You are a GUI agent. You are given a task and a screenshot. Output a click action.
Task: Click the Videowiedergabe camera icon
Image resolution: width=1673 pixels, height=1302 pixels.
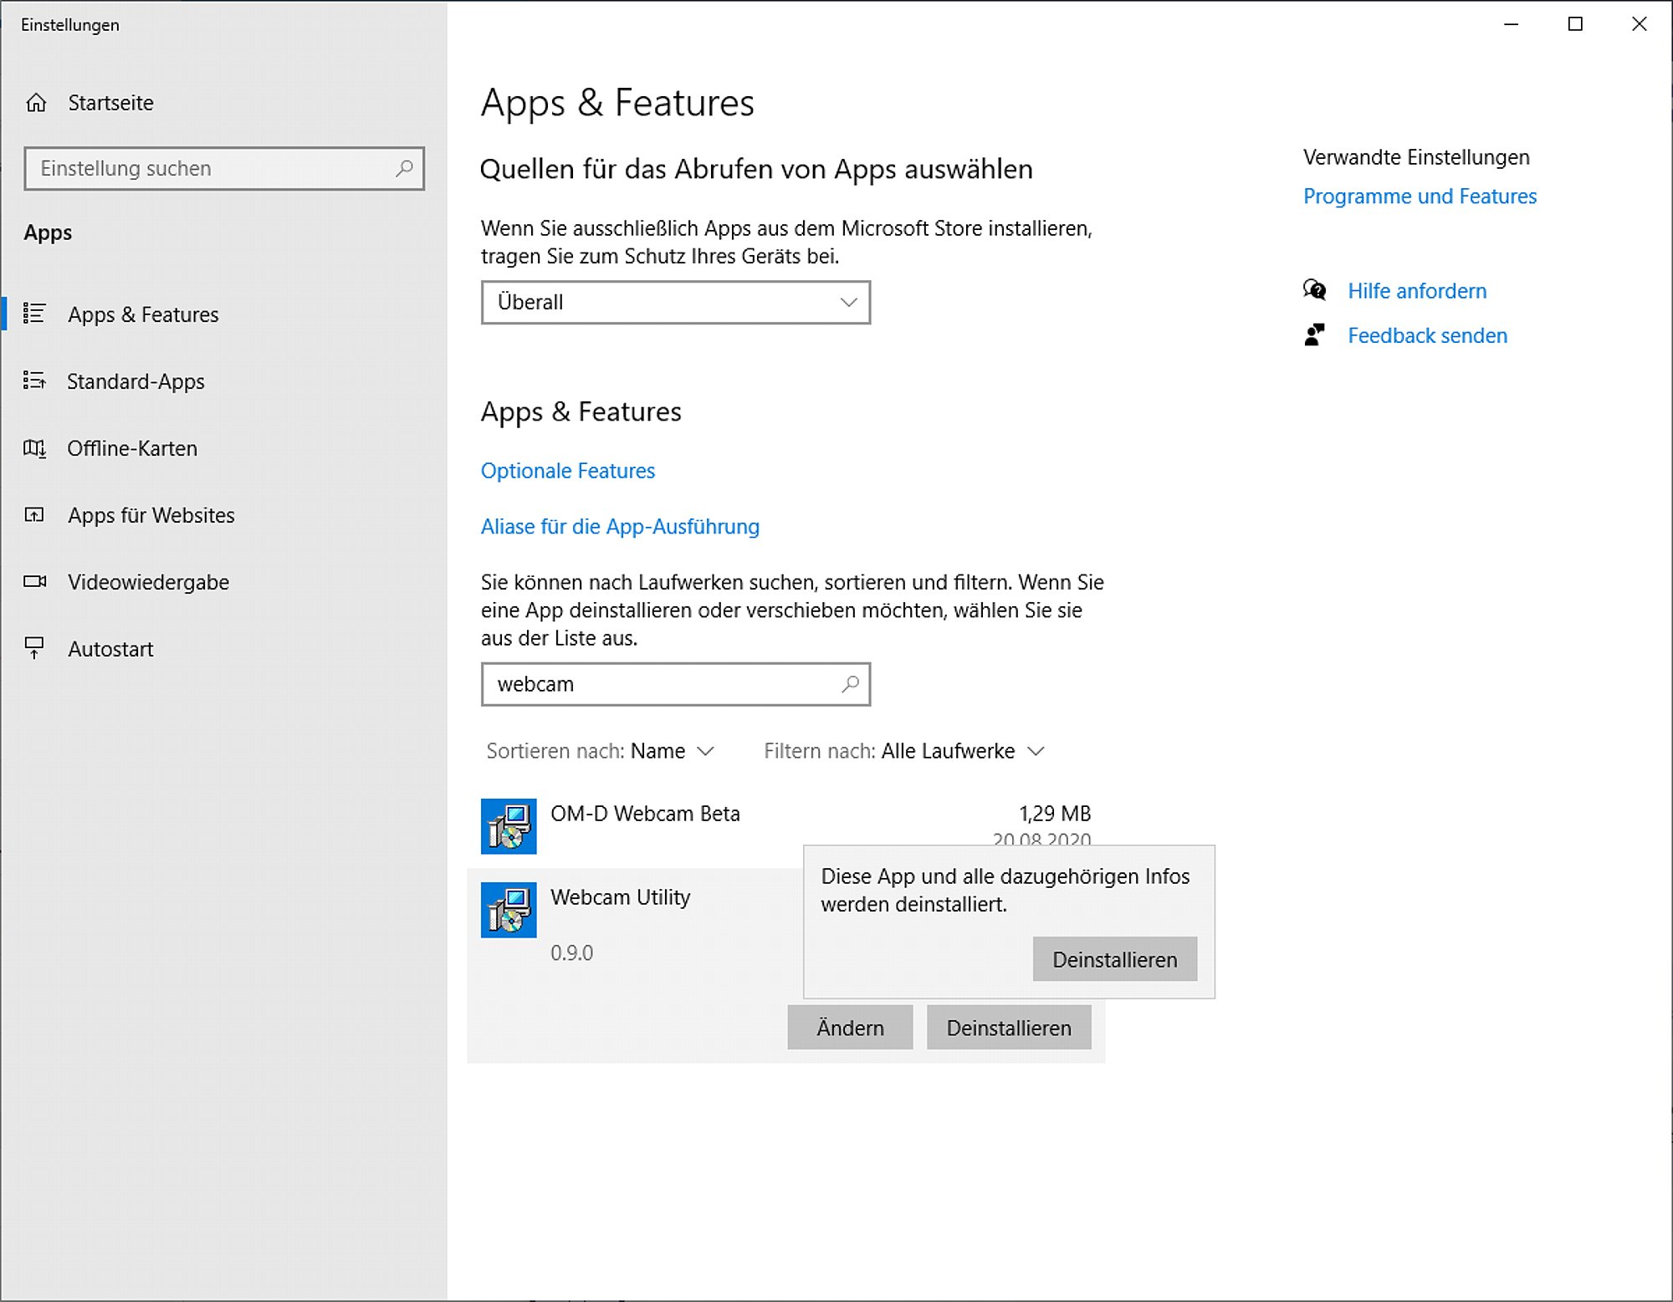click(34, 581)
